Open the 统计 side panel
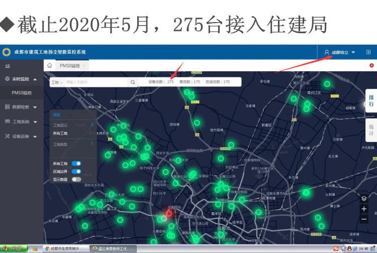The height and width of the screenshot is (253, 377). coord(371,130)
